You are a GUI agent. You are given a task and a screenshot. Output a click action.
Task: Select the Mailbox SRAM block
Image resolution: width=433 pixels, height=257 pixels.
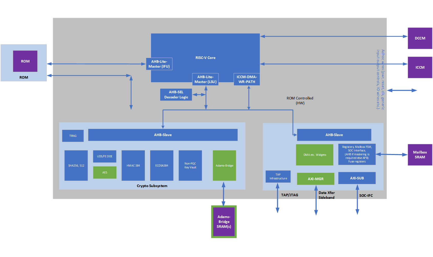[420, 155]
